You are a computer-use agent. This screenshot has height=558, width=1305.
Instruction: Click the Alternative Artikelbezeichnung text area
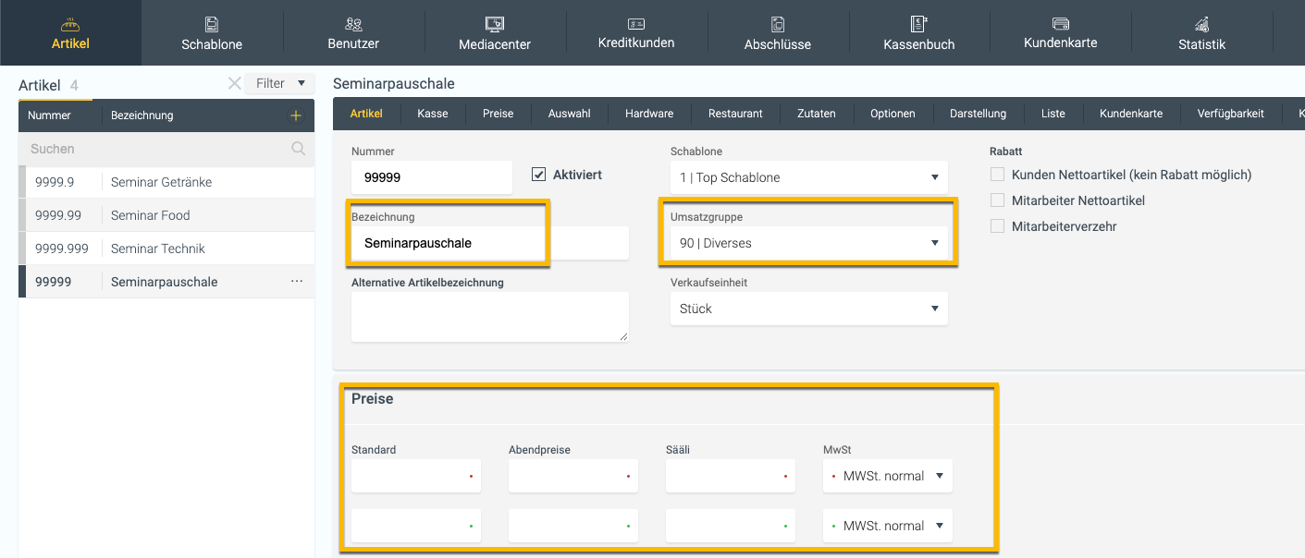tap(489, 317)
